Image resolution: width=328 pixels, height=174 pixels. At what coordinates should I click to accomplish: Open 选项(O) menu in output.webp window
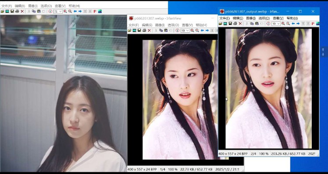point(264,18)
